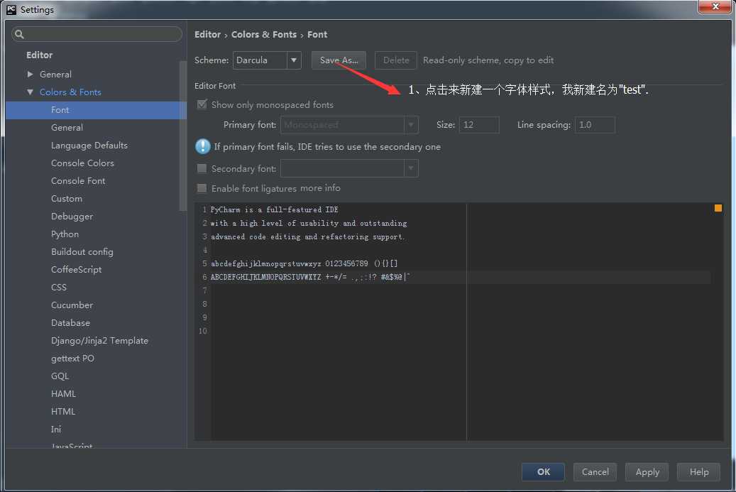The height and width of the screenshot is (492, 736).
Task: Expand the General node under Editor
Action: (30, 74)
